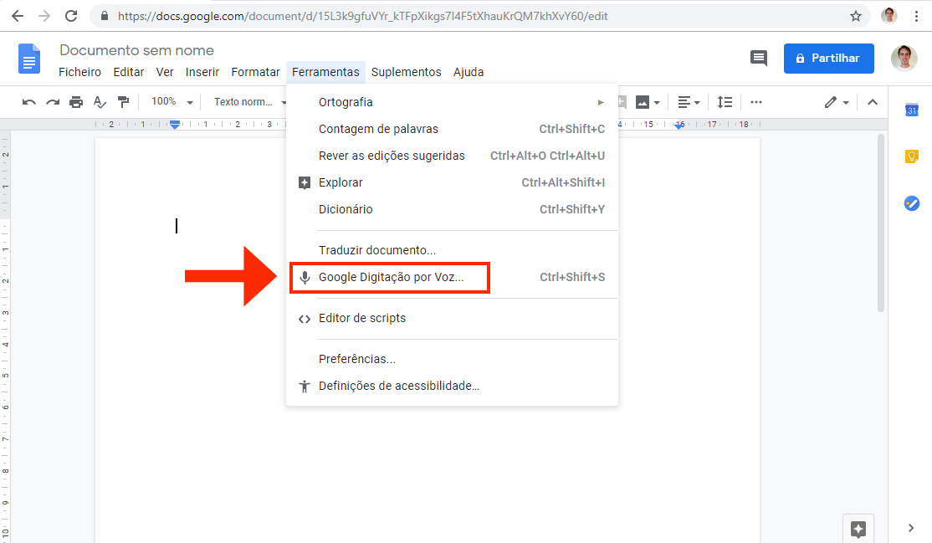Bookmark the page with the star icon

(x=856, y=15)
